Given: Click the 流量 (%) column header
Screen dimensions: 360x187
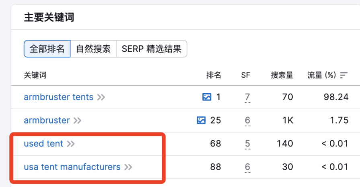Looking at the screenshot, I should (x=321, y=75).
